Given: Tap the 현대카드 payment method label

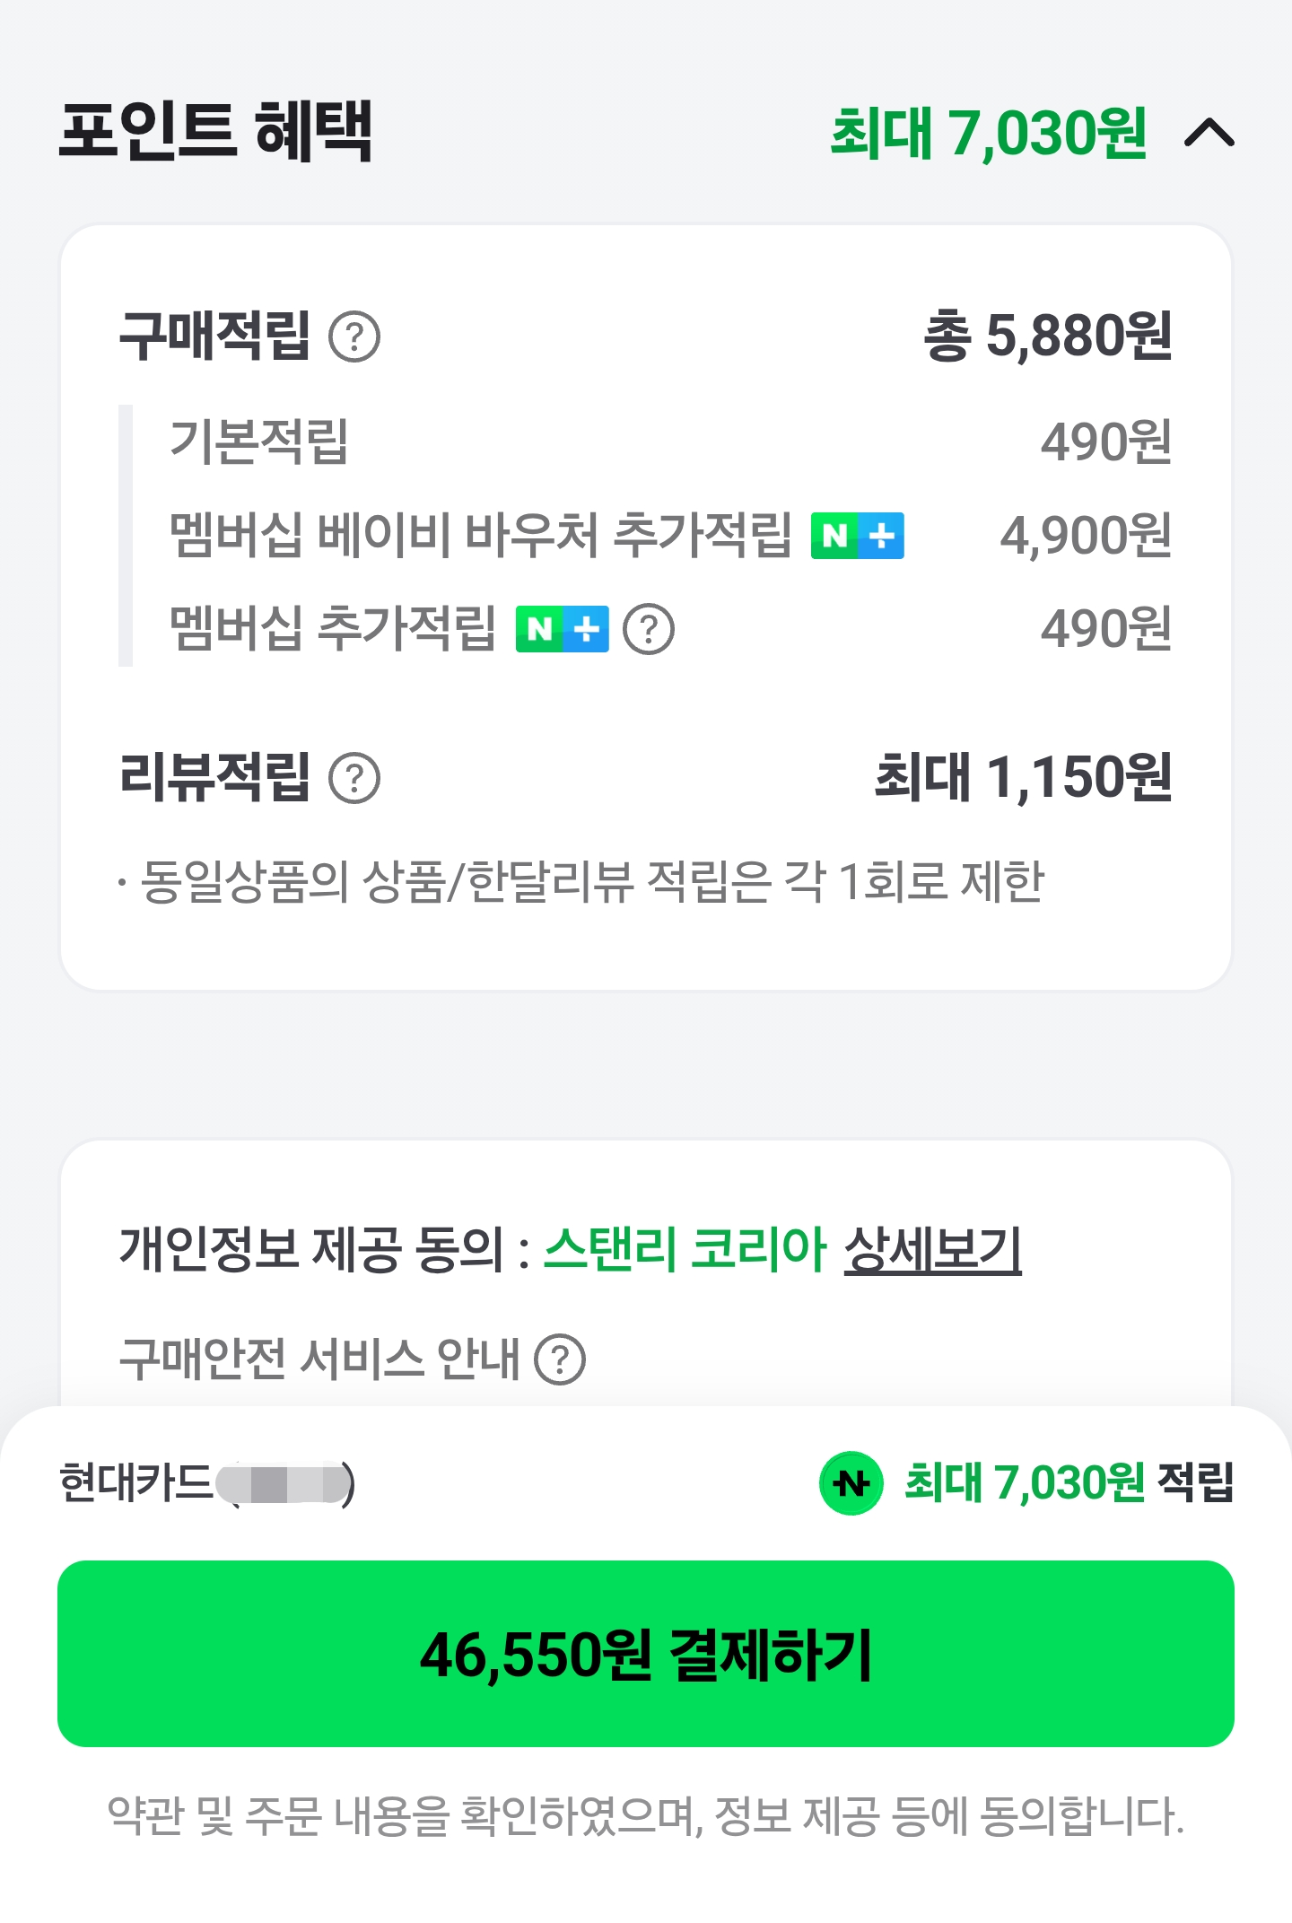Looking at the screenshot, I should tap(136, 1482).
